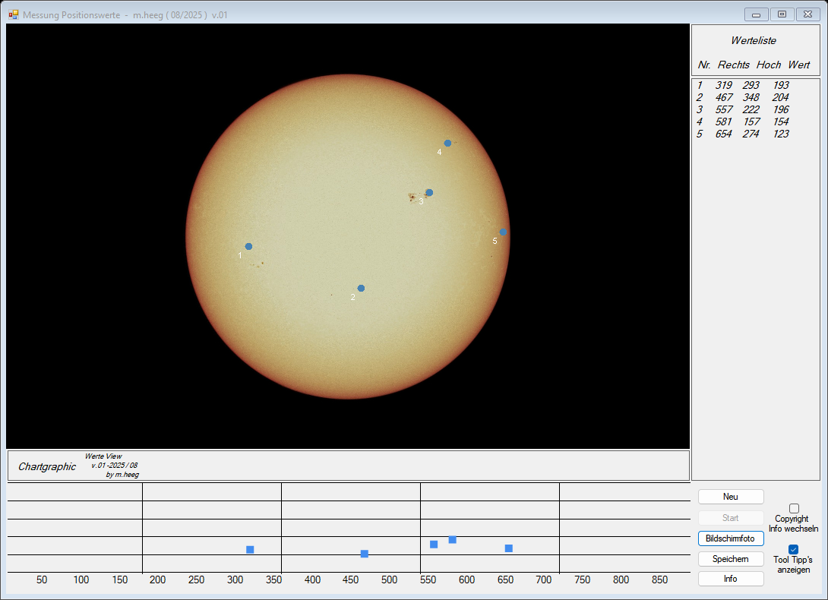The width and height of the screenshot is (828, 600).
Task: Select row 1 in Werteliste
Action: coord(743,86)
